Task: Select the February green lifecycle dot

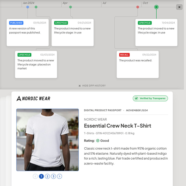Action: [36, 7]
